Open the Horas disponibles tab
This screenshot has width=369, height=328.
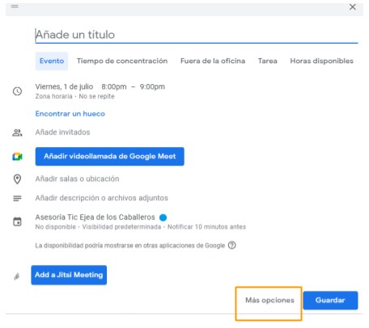click(321, 61)
